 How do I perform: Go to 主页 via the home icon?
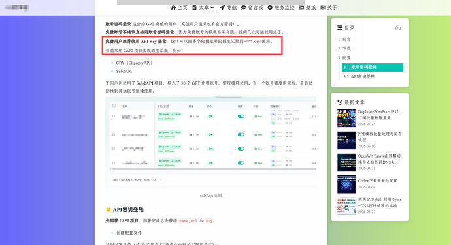173,7
